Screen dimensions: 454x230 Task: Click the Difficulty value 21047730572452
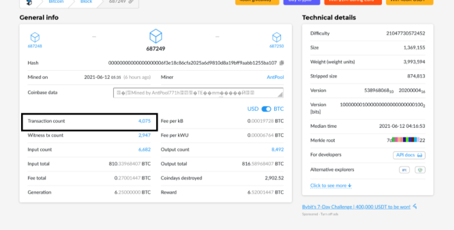click(405, 34)
